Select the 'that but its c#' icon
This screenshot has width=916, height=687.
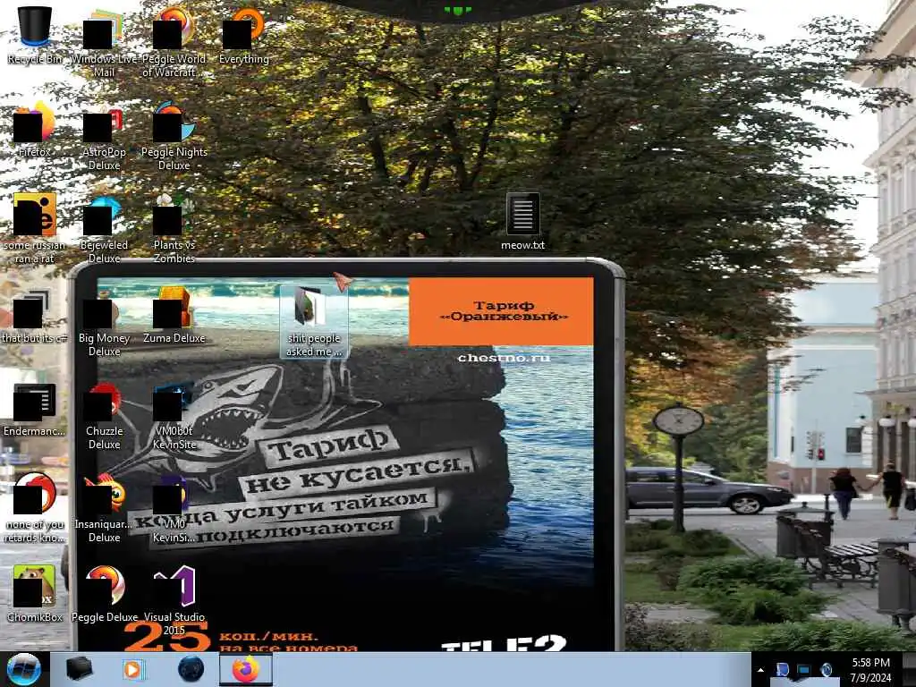pos(35,316)
